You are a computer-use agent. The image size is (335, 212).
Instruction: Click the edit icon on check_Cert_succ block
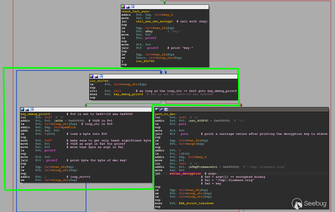[x=128, y=7]
